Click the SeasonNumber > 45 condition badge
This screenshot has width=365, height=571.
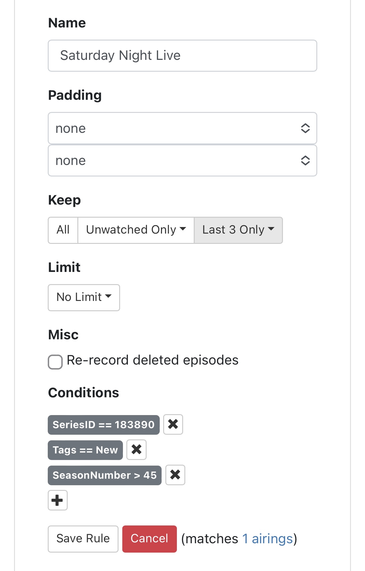(105, 475)
